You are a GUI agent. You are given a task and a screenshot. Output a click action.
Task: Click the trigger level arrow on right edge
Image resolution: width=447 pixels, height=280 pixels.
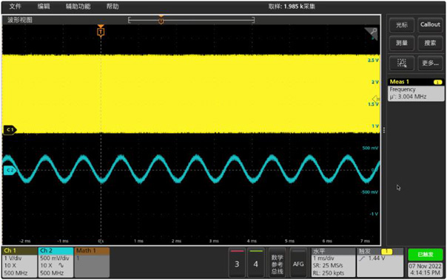tap(376, 99)
